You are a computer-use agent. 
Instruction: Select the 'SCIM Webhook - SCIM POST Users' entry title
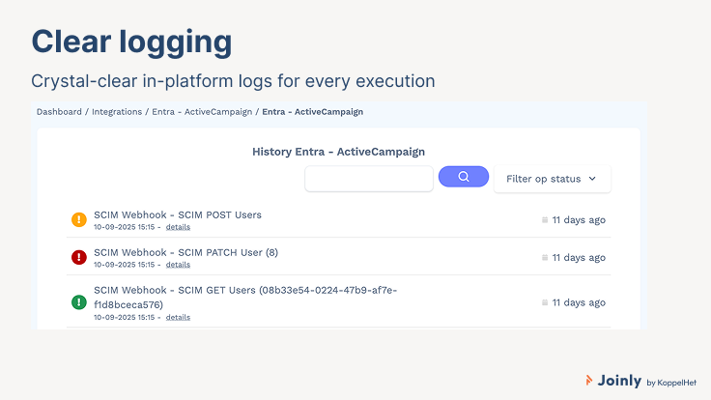(x=178, y=214)
